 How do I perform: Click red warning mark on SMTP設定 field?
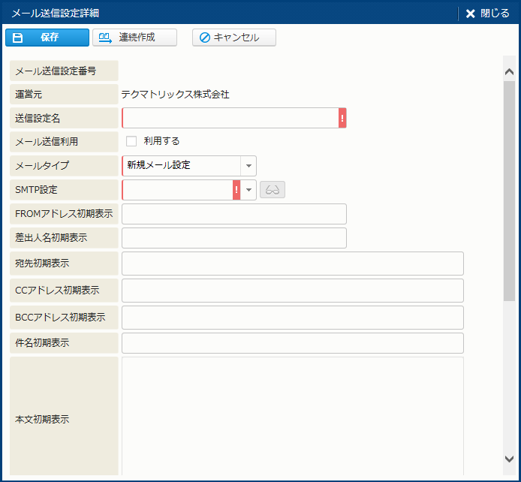[x=236, y=190]
